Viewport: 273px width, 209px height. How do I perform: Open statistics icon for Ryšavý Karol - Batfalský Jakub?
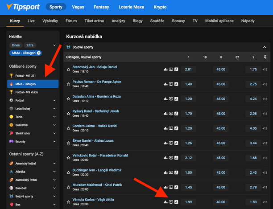coord(165,114)
